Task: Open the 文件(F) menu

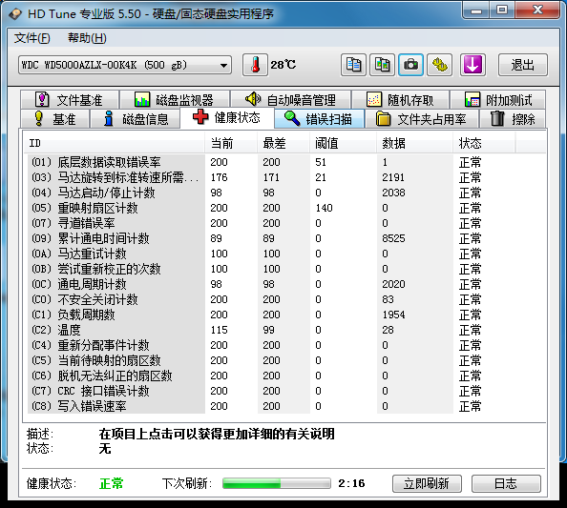Action: [x=31, y=38]
